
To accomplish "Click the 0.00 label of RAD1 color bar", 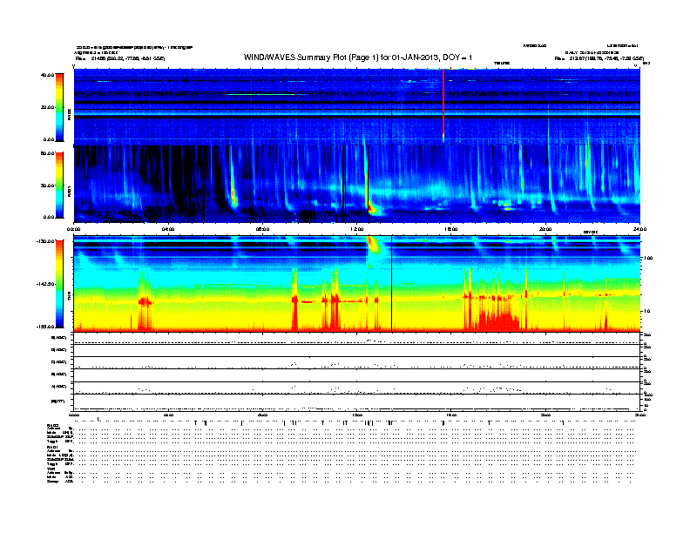I will tap(49, 217).
